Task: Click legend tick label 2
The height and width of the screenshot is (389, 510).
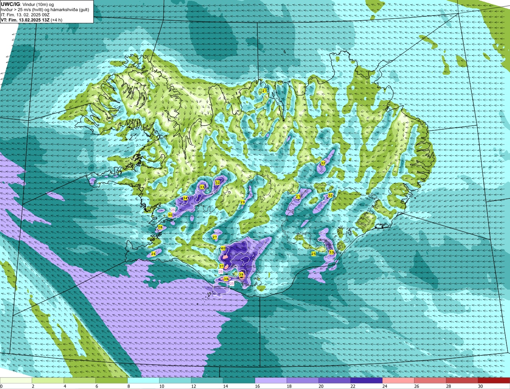Action: [33, 386]
